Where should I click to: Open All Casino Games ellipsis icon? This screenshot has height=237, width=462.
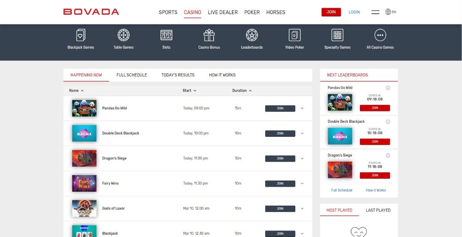click(380, 35)
